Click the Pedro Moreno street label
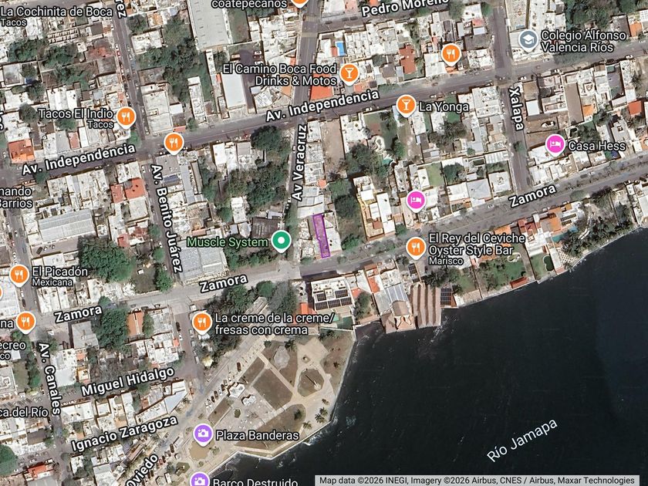This screenshot has width=648, height=486. (404, 7)
